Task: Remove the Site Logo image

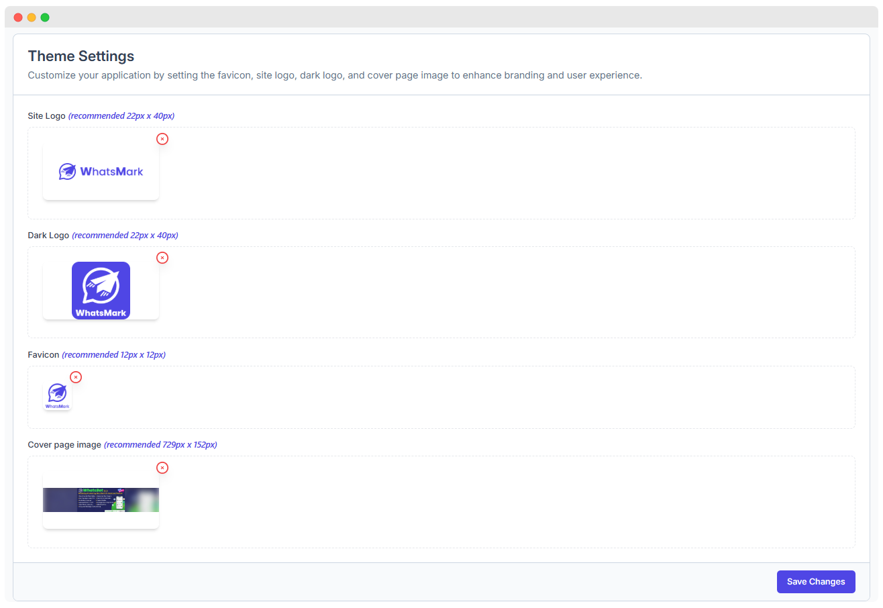Action: (x=162, y=139)
